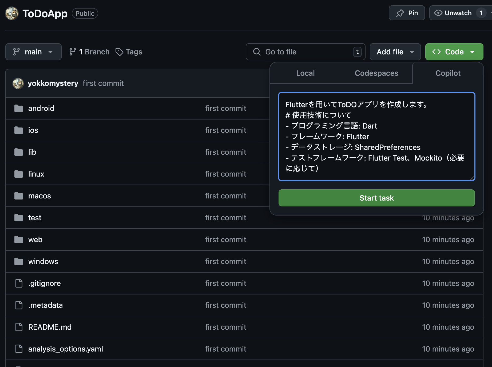Screen dimensions: 492x367
Task: Click the ToDoApp repository title
Action: [x=45, y=13]
